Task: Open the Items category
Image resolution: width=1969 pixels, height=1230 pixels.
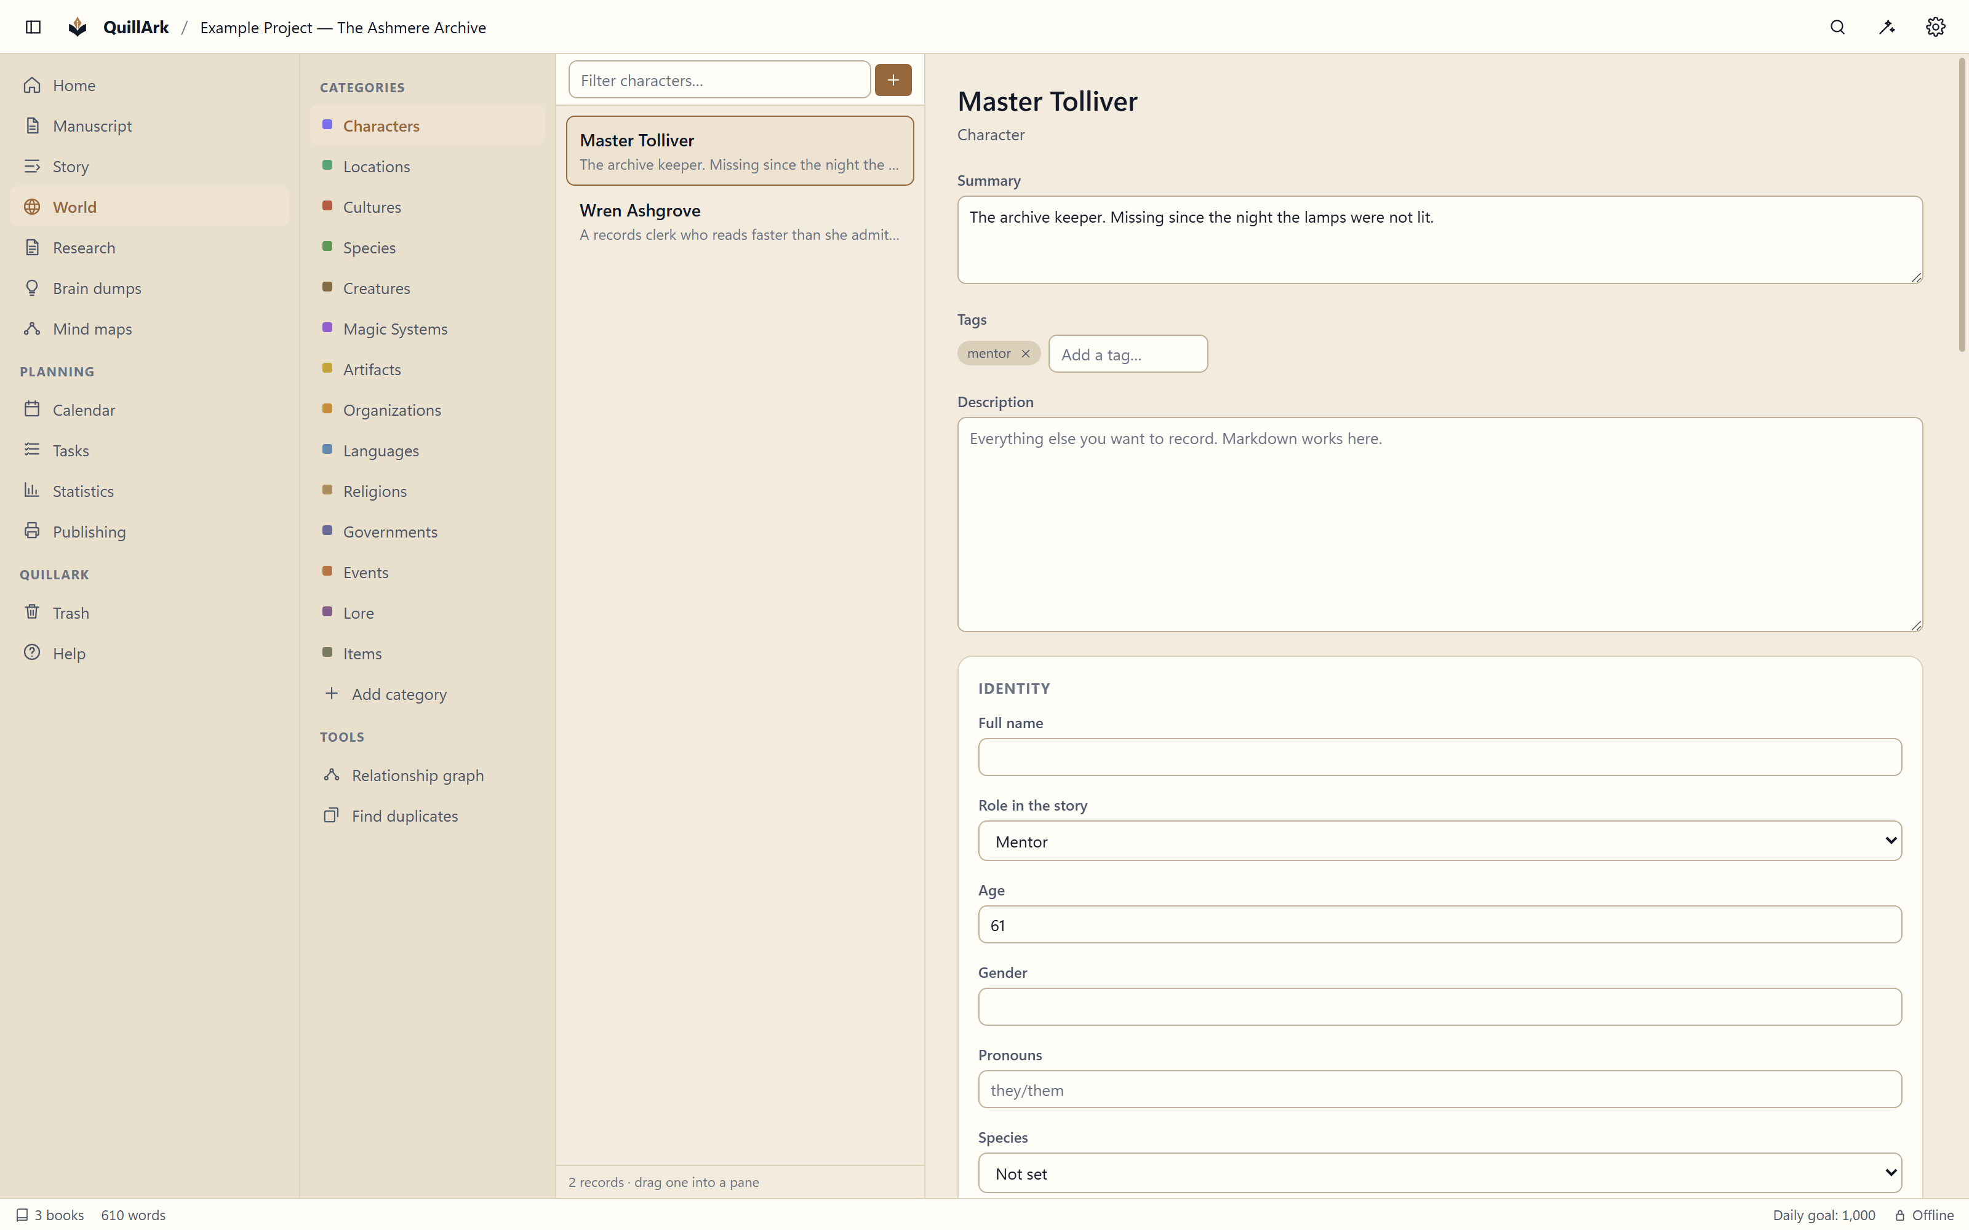Action: 427,653
